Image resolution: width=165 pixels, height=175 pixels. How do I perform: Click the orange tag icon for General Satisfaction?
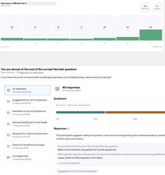(8, 124)
